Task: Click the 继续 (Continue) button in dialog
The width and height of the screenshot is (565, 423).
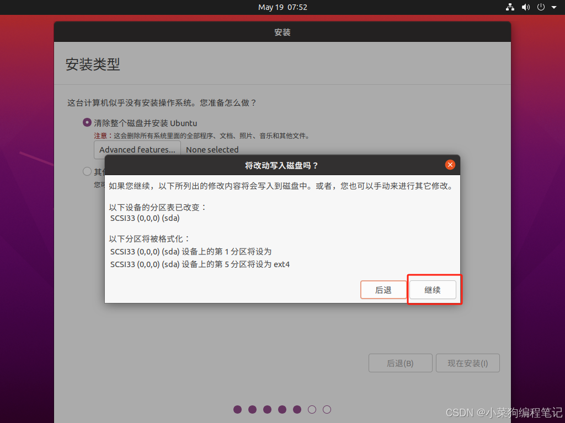Action: [x=433, y=290]
